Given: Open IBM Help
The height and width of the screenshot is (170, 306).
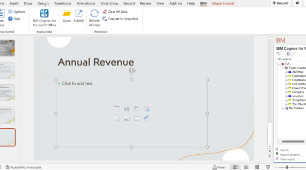Looking at the screenshot, I should click(x=14, y=19).
